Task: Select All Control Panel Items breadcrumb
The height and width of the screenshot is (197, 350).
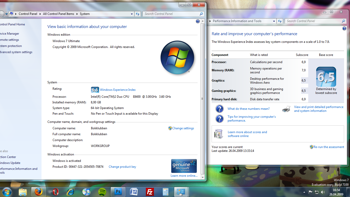Action: click(58, 14)
